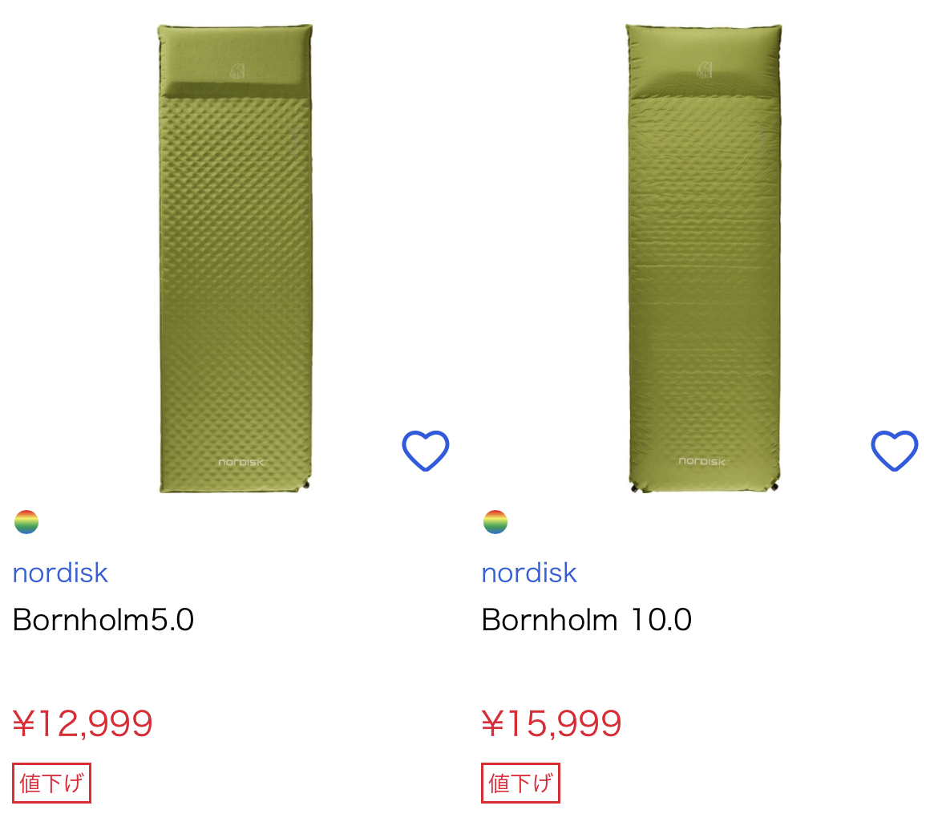This screenshot has width=938, height=830.
Task: Favorite the Bornholm5.0 mat with heart icon
Action: point(425,451)
